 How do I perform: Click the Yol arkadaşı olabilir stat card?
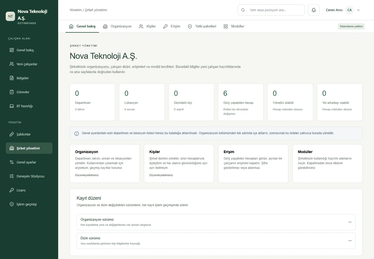coord(340,102)
